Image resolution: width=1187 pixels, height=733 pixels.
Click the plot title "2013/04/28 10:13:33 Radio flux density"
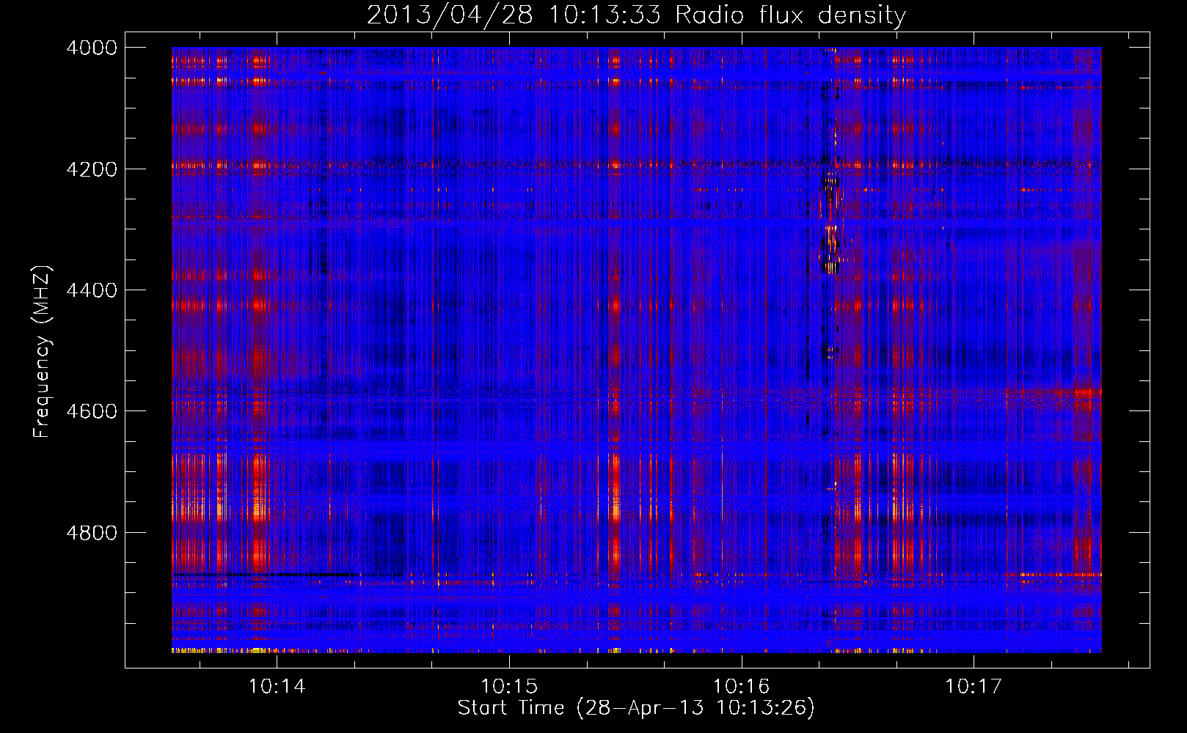click(636, 15)
